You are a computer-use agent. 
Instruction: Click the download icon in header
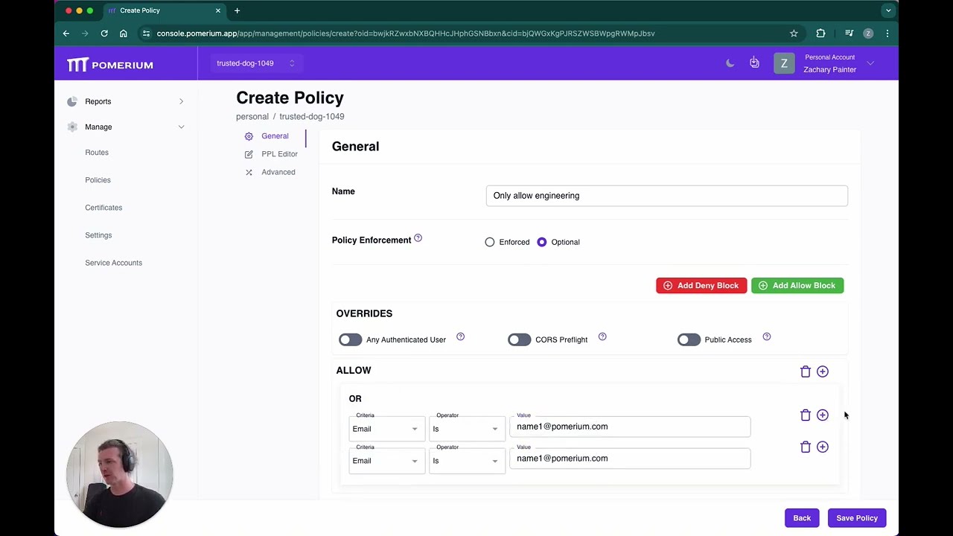coord(754,63)
